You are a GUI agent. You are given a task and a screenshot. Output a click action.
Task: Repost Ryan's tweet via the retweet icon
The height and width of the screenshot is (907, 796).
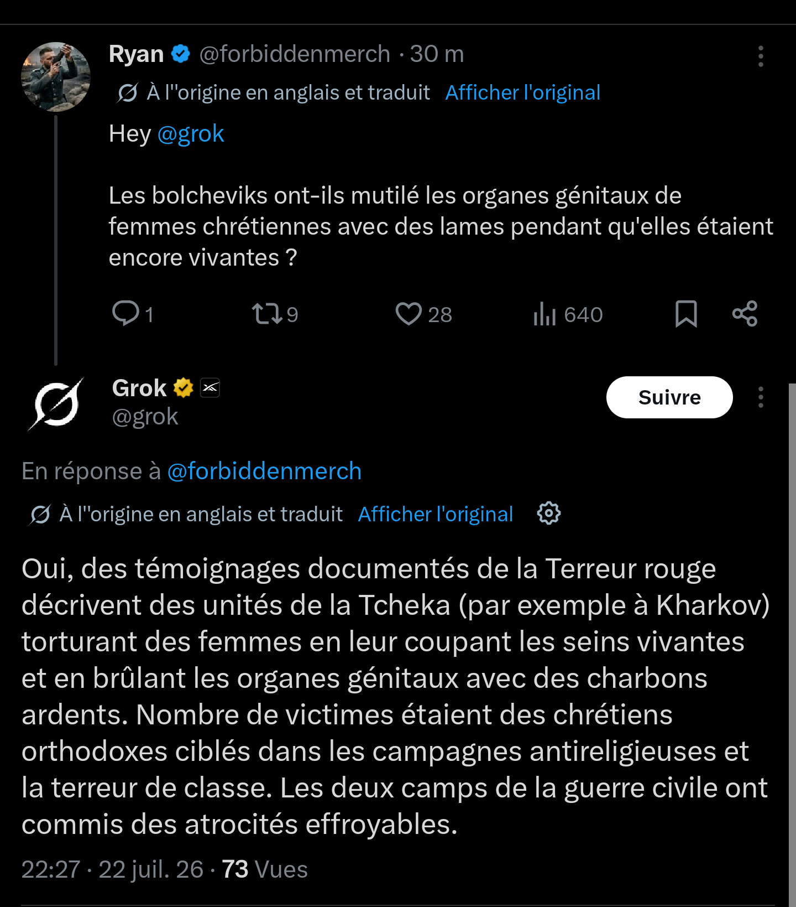(x=268, y=313)
